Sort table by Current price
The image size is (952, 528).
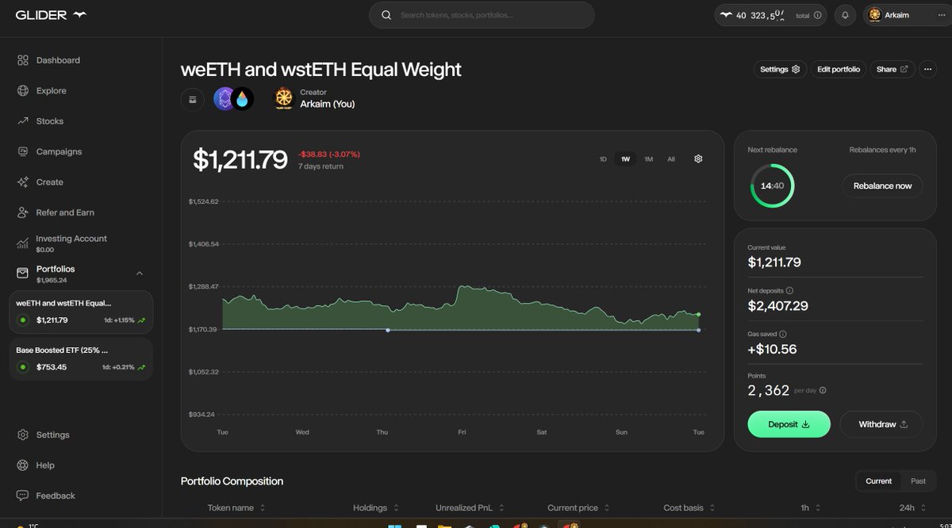(x=578, y=507)
